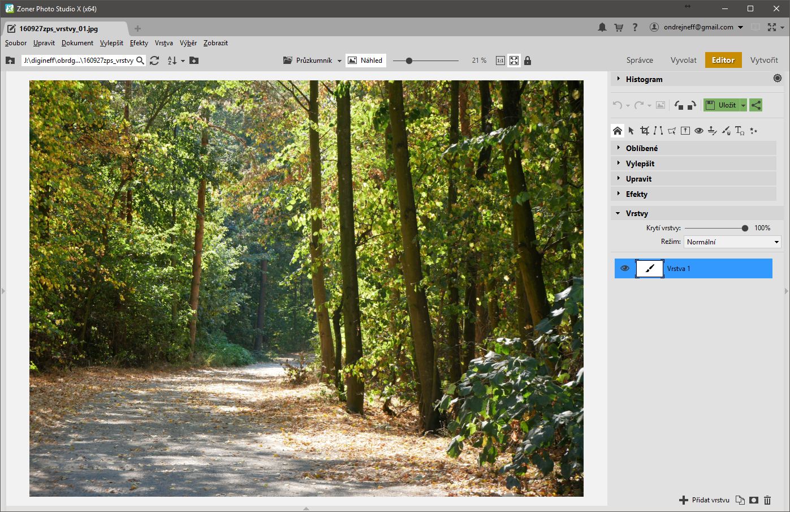790x512 pixels.
Task: Delete layer using the trash icon
Action: (767, 500)
